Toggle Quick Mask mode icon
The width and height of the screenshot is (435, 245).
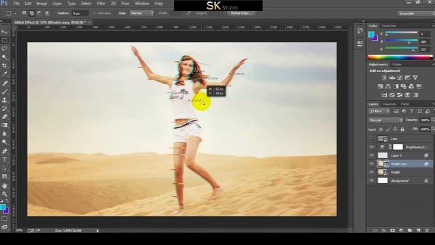[x=5, y=219]
